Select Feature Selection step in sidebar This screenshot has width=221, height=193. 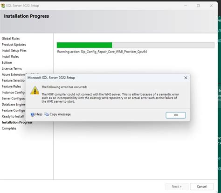(14, 80)
